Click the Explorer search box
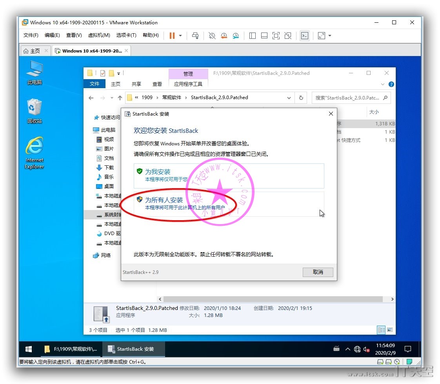The height and width of the screenshot is (384, 440). click(x=351, y=98)
